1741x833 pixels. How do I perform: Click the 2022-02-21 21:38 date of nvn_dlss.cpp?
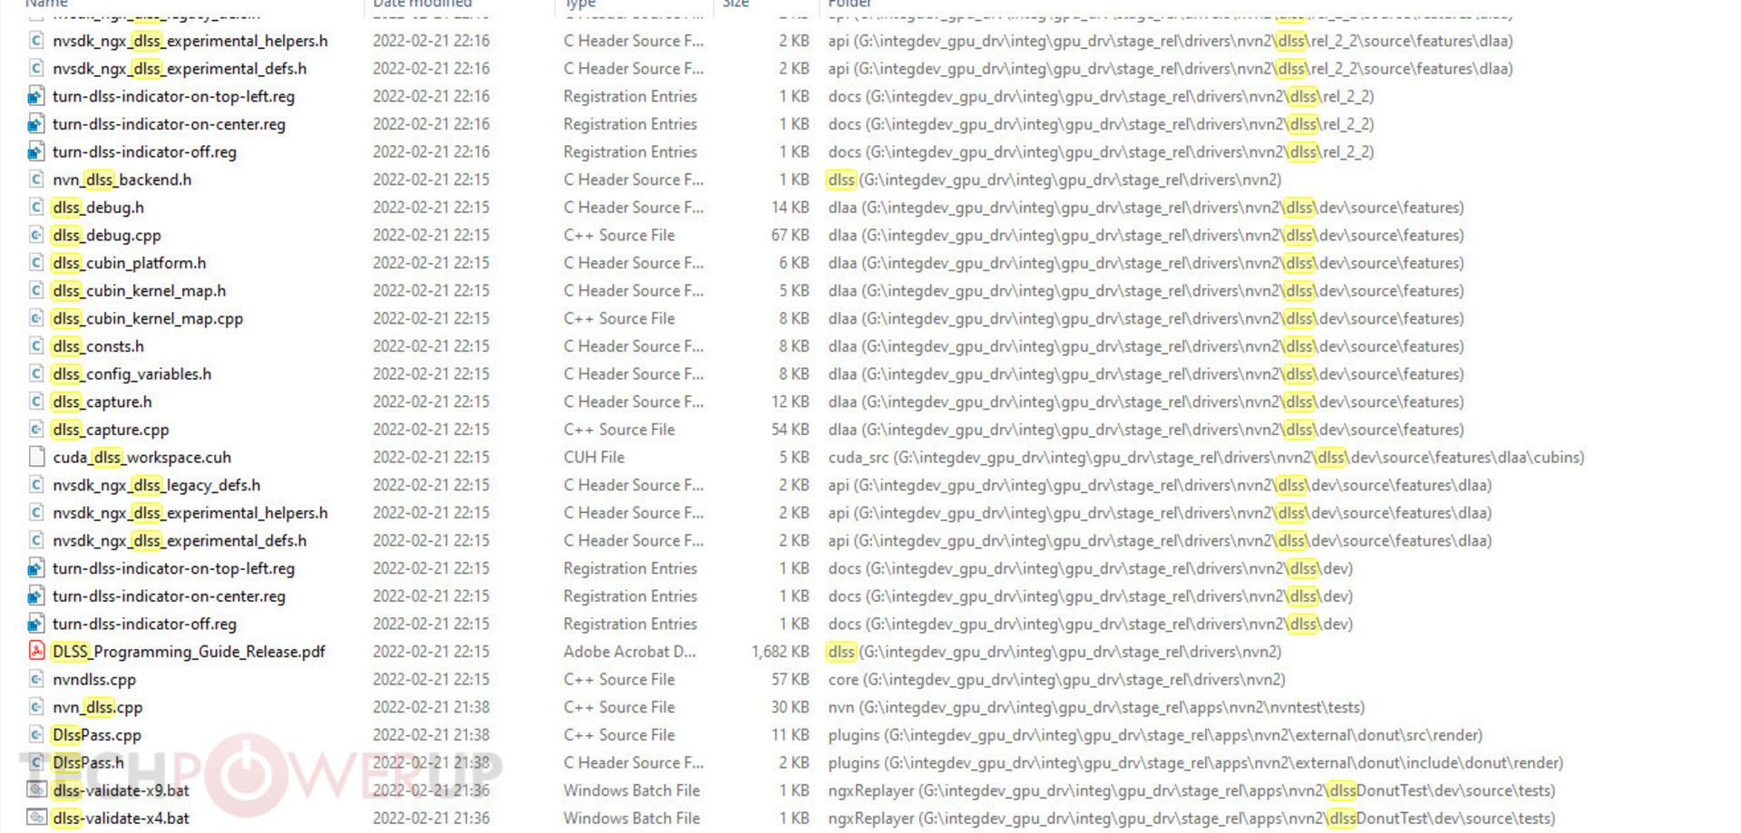click(x=431, y=707)
